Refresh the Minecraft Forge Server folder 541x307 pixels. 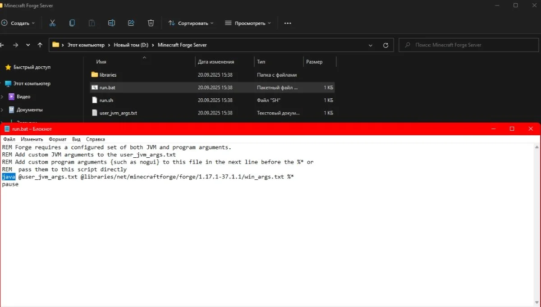click(x=385, y=45)
